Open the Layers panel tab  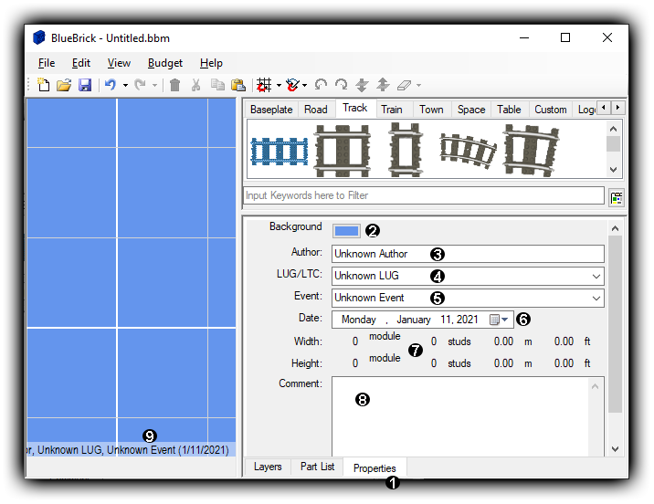point(268,467)
